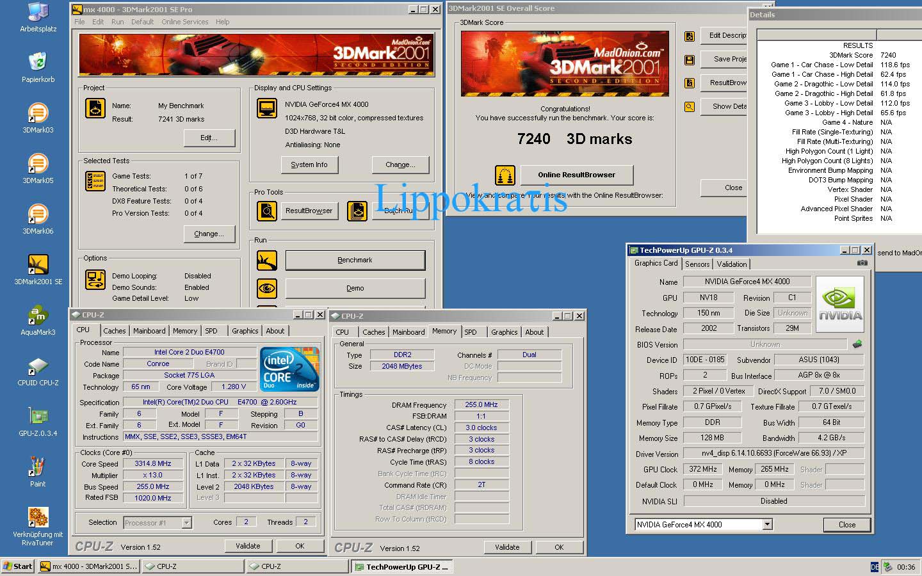Open the Processor #1 selection dropdown
The height and width of the screenshot is (576, 922).
(186, 523)
